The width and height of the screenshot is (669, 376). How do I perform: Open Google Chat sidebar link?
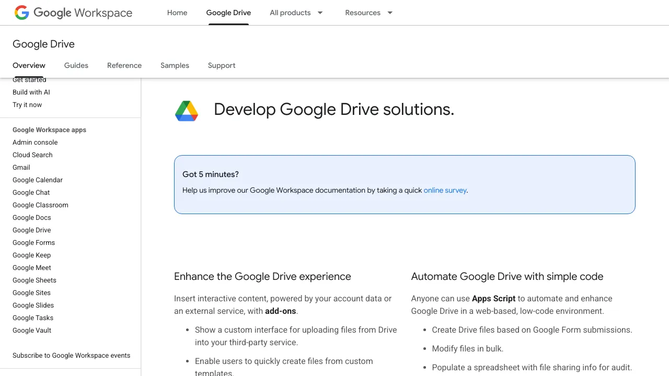coord(31,192)
